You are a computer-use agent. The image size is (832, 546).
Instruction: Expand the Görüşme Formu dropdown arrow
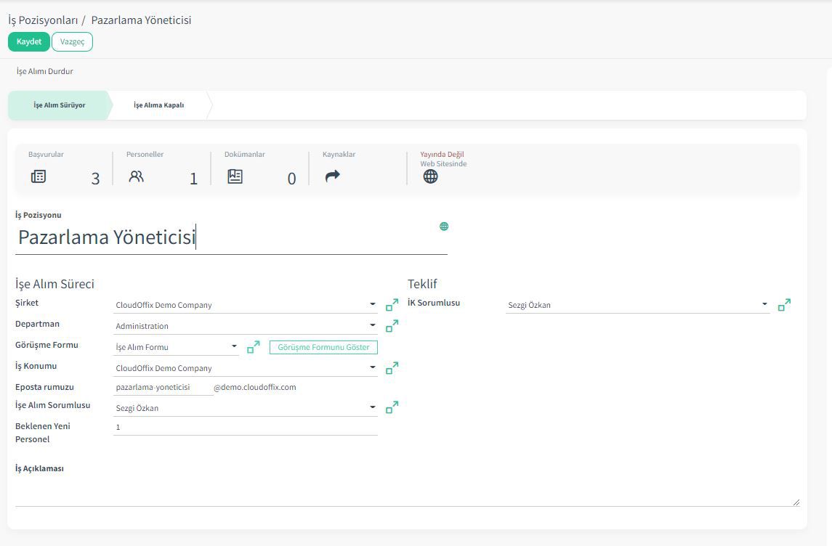click(234, 346)
